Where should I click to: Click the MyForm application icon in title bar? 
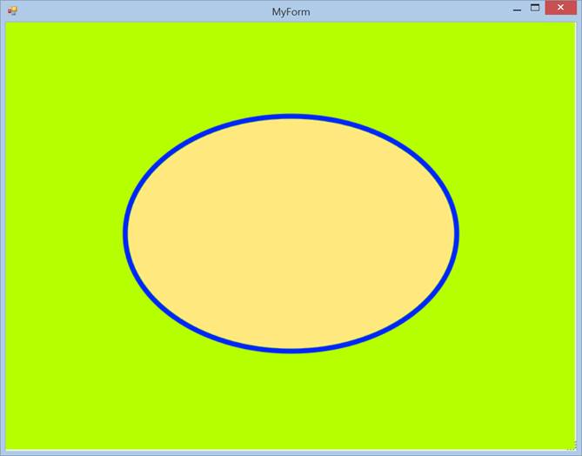point(12,11)
